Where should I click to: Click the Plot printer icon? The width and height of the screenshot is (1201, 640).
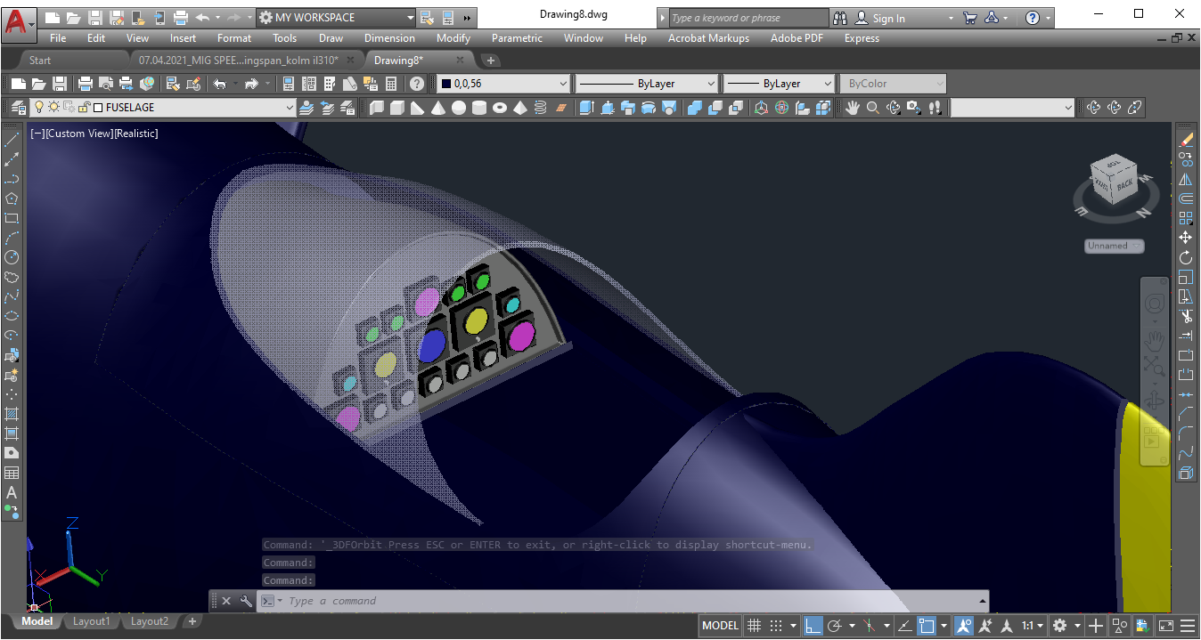[x=85, y=84]
